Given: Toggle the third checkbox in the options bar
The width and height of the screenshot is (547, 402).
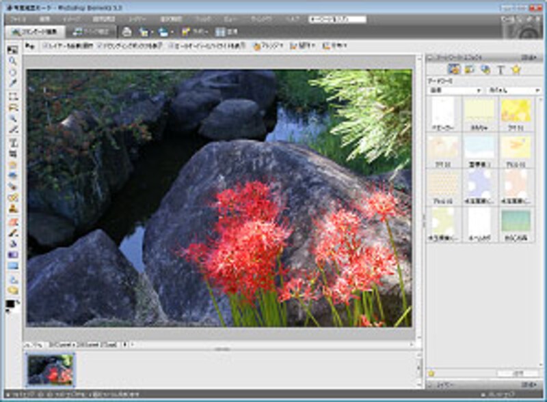Looking at the screenshot, I should click(171, 46).
